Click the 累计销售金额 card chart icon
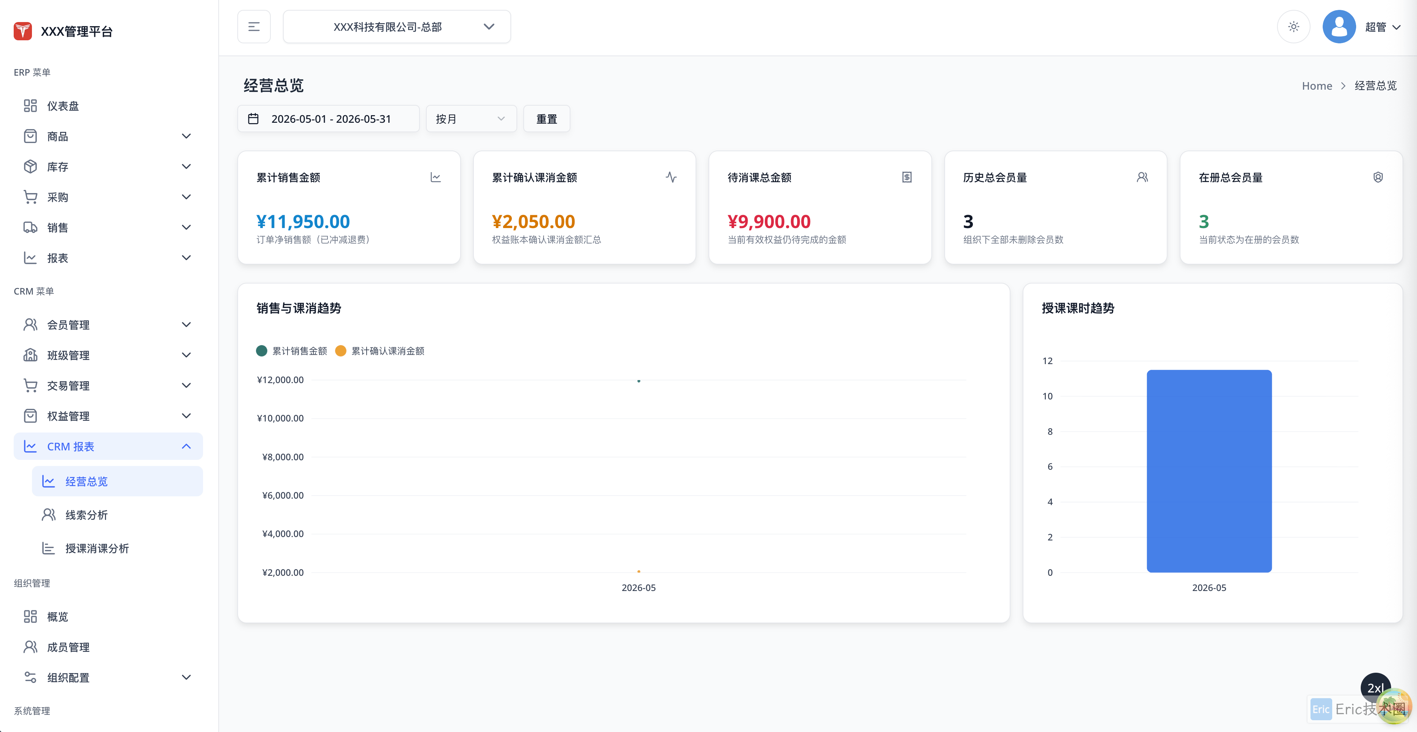 [436, 177]
